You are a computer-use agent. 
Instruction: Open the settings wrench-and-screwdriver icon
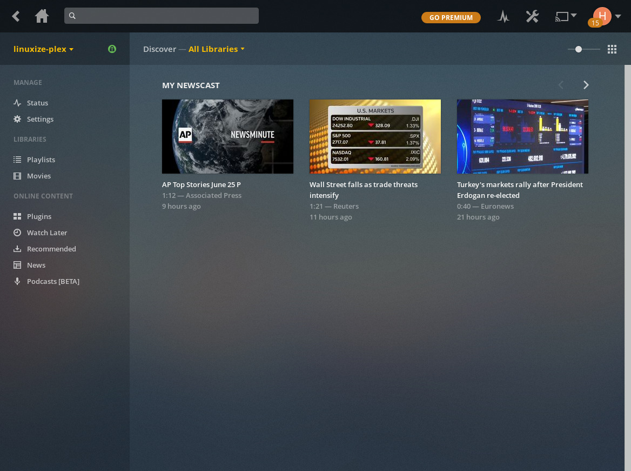[x=532, y=17]
